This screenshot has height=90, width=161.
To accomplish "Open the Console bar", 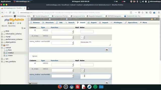I will click(33, 83).
